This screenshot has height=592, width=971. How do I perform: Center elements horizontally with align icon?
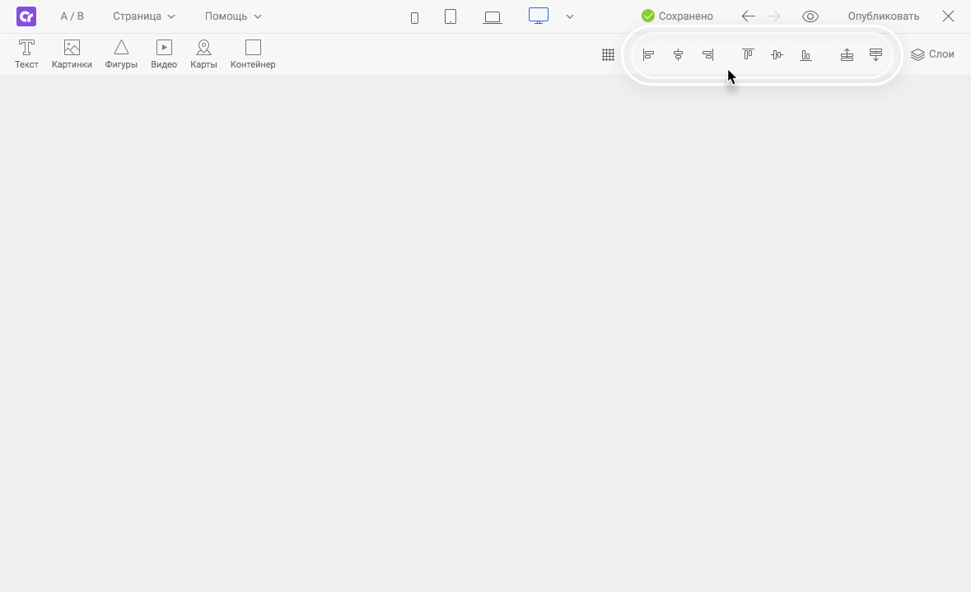tap(678, 55)
